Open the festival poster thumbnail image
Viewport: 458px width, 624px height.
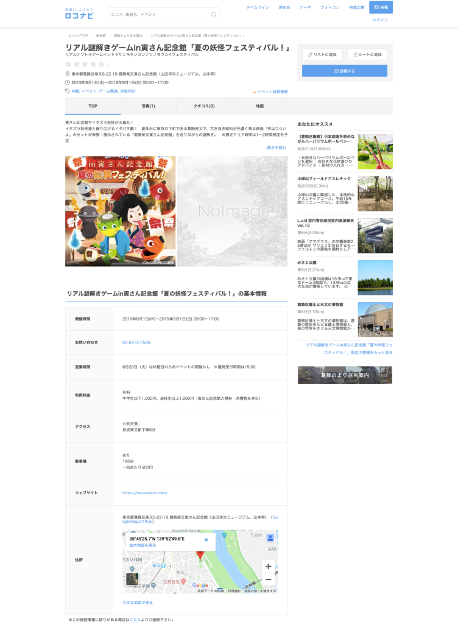point(120,211)
